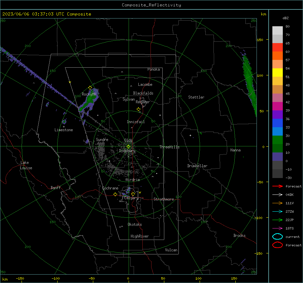Click the red forecast arrow in legend
The height and width of the screenshot is (283, 303).
click(x=277, y=186)
